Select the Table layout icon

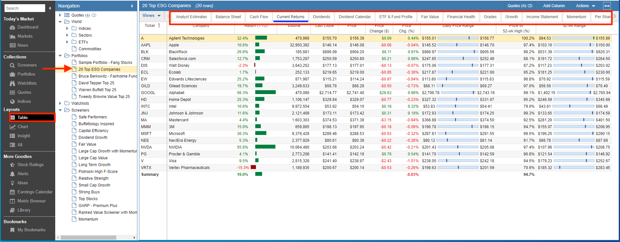(12, 118)
